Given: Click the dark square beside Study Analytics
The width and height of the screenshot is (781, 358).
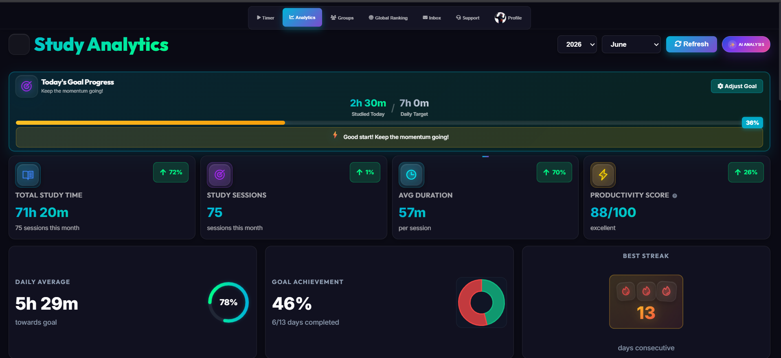Looking at the screenshot, I should 19,44.
